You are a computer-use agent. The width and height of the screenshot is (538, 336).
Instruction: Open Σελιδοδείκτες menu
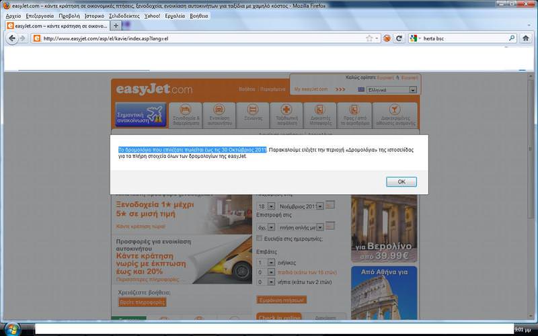pyautogui.click(x=124, y=15)
